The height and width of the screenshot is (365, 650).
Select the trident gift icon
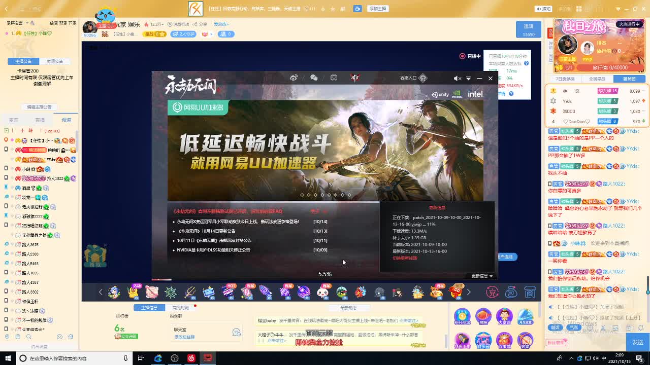point(190,292)
